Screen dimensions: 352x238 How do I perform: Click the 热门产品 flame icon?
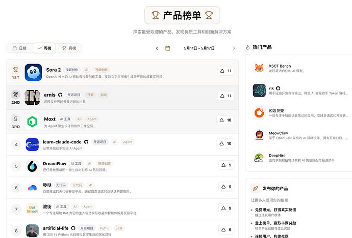[248, 47]
